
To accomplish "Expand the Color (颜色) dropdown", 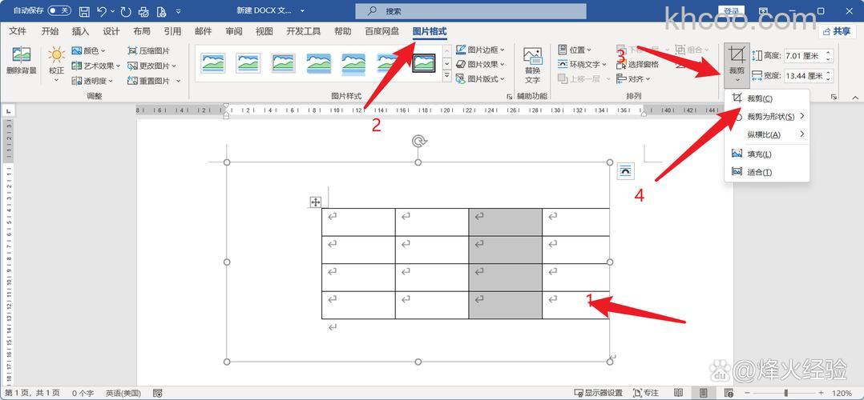I will tap(87, 50).
